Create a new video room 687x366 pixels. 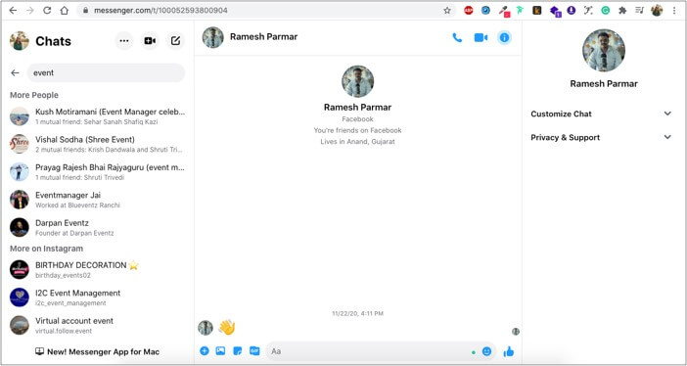150,41
